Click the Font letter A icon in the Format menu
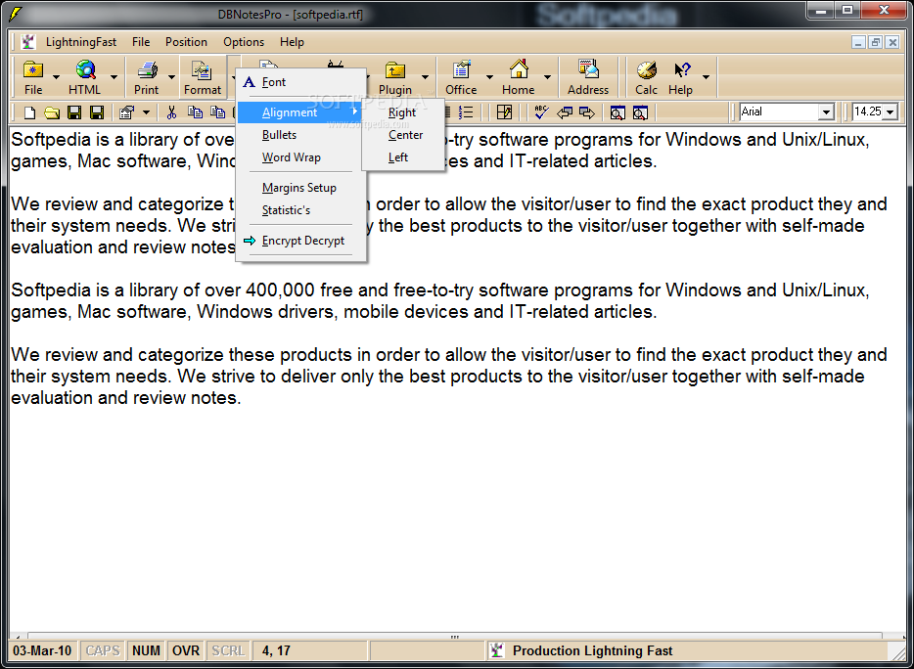 249,82
